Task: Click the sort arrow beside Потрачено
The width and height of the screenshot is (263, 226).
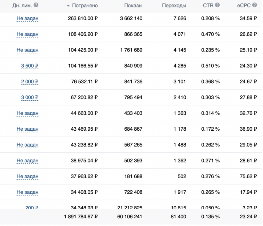Action: click(x=68, y=6)
